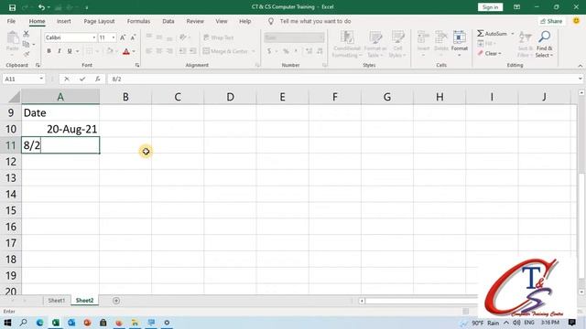586x329 pixels.
Task: Click Tell me what you want to do
Action: (315, 21)
